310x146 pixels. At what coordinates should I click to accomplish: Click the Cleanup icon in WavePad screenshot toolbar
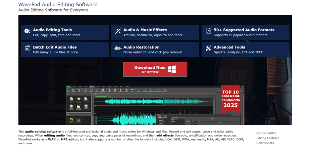[121, 90]
